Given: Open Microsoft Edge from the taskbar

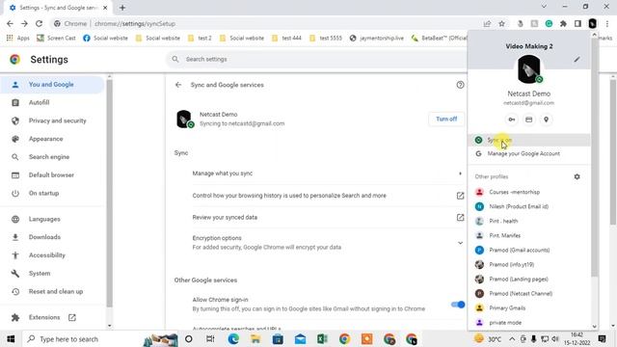Looking at the screenshot, I should point(233,338).
